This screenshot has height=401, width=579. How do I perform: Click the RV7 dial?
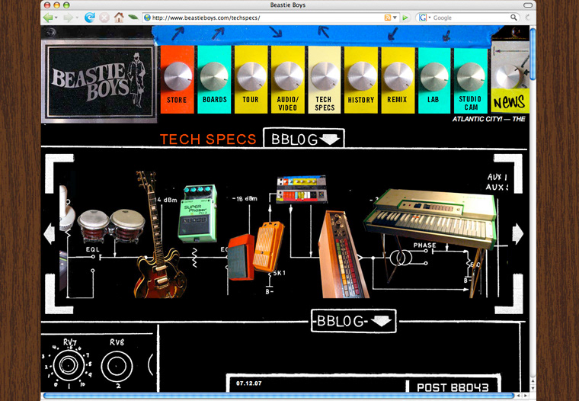tap(68, 365)
